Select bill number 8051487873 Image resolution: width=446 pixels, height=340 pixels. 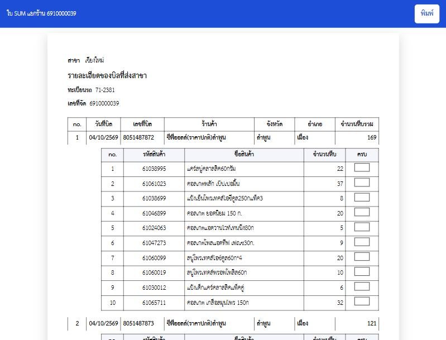coord(138,323)
